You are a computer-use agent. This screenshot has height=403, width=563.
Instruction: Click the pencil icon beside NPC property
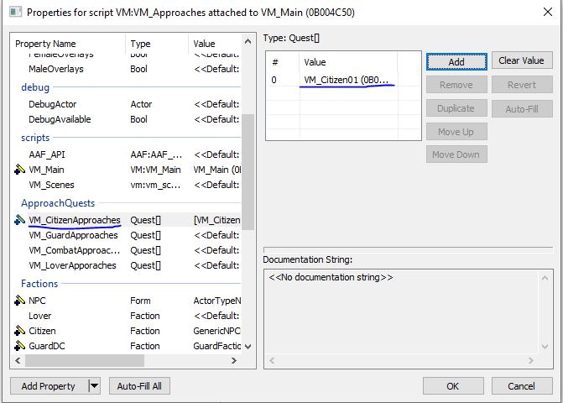click(x=19, y=301)
